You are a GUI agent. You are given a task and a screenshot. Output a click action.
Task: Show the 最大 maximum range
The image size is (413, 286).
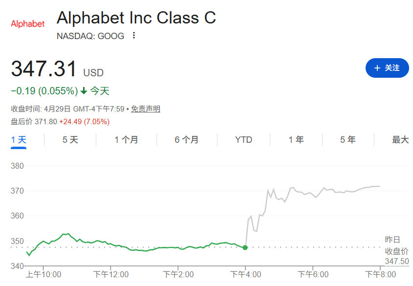pyautogui.click(x=400, y=140)
